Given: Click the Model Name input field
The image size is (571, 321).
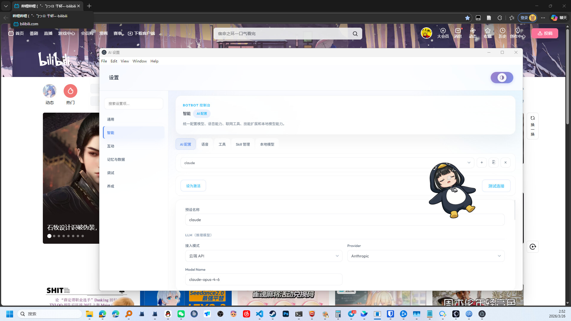Looking at the screenshot, I should [x=263, y=280].
